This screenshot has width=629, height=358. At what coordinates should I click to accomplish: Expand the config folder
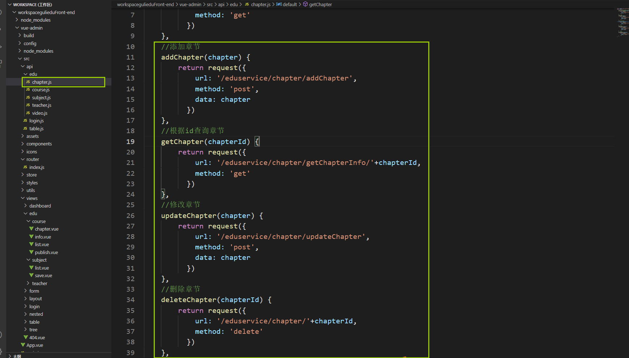pos(20,43)
